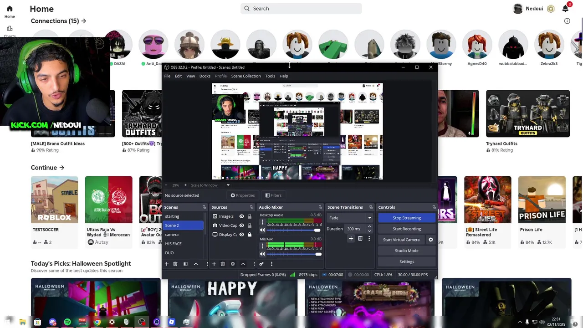Open Scale to Window dropdown arrow
583x328 pixels.
click(228, 185)
